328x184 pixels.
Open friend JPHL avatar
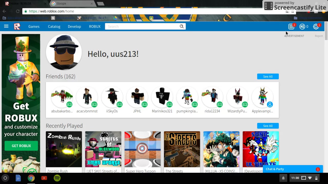(137, 97)
